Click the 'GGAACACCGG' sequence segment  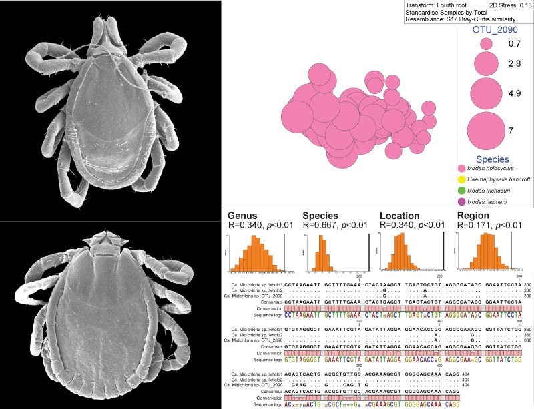coord(423,330)
